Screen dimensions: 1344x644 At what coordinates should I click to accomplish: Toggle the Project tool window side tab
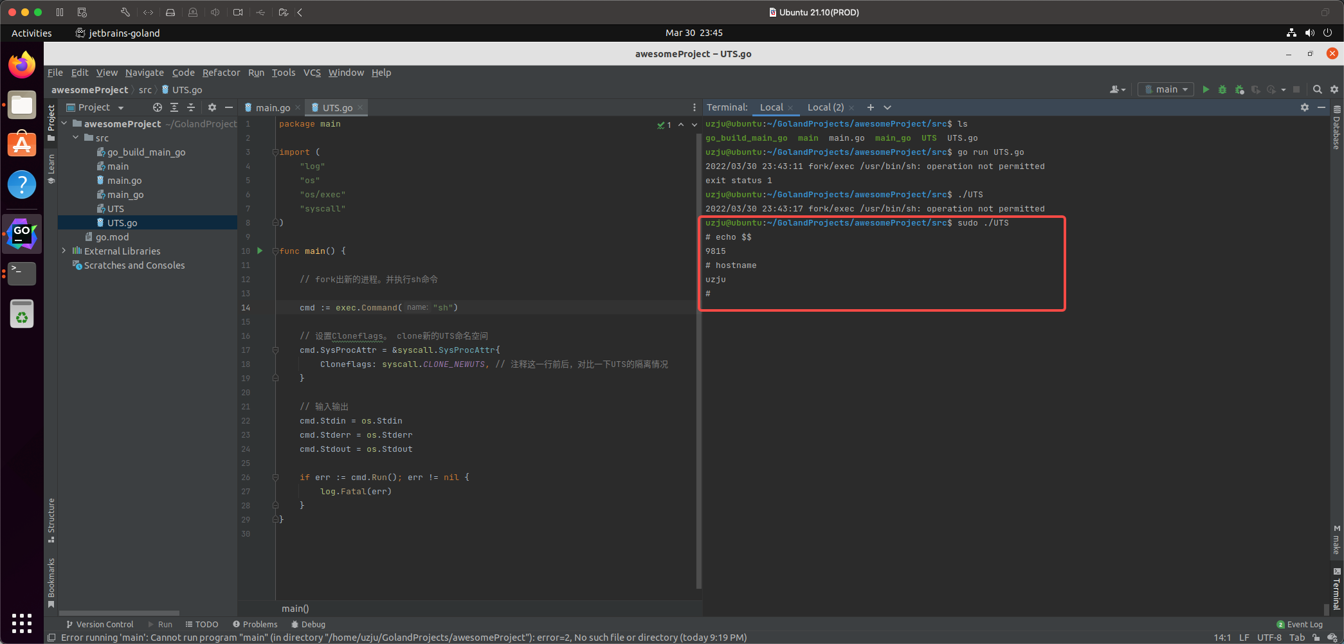click(51, 122)
